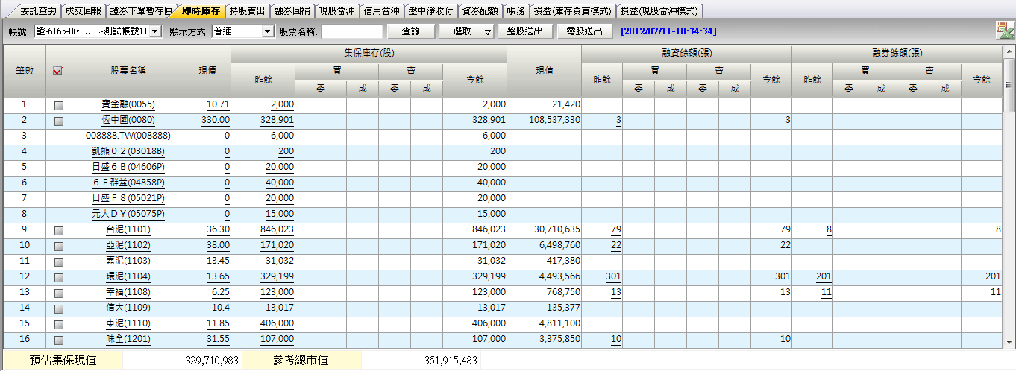The height and width of the screenshot is (371, 1016).
Task: Open the 選取 dropdown button
Action: (x=486, y=31)
